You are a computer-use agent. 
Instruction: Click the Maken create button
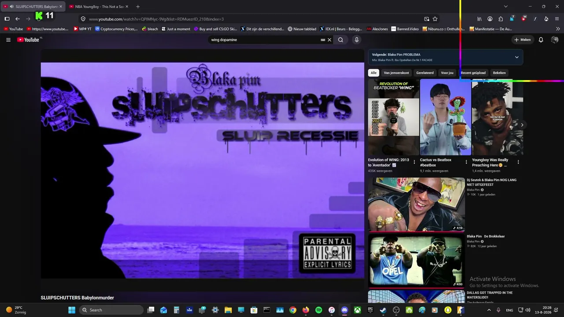(x=523, y=40)
